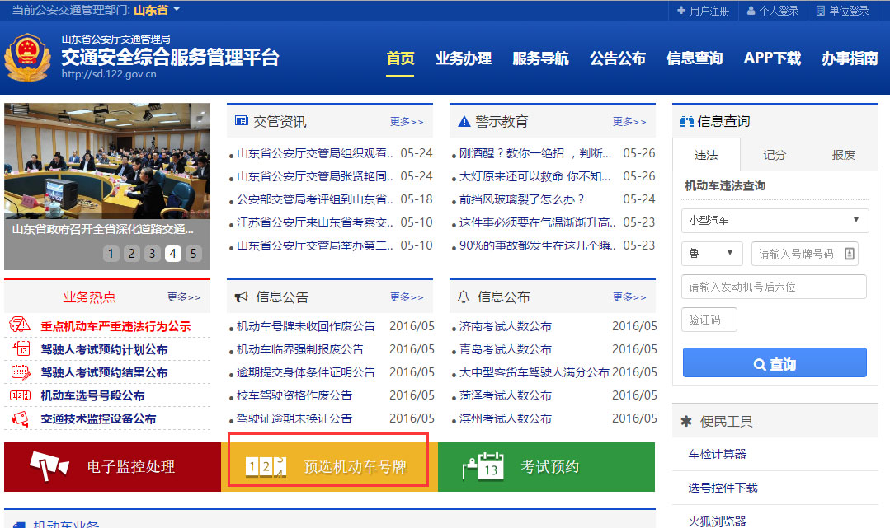Click the binoculars icon beside 信息查询

click(685, 120)
